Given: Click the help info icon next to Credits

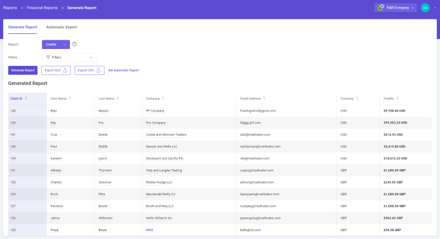Looking at the screenshot, I should pos(75,44).
